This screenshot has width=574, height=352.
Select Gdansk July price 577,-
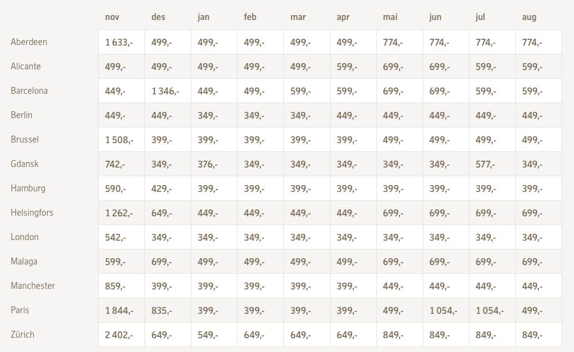(x=485, y=164)
